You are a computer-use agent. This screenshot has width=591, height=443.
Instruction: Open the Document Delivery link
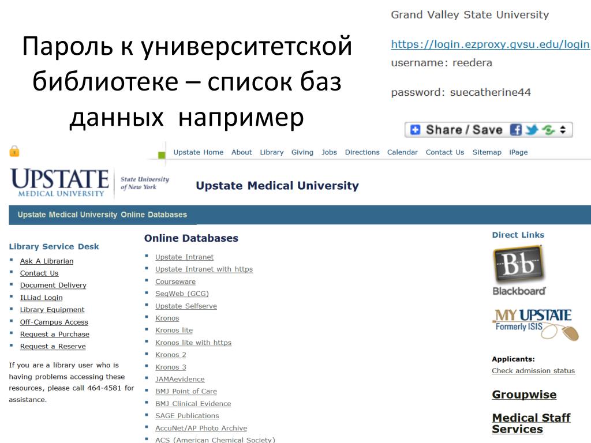(x=53, y=285)
